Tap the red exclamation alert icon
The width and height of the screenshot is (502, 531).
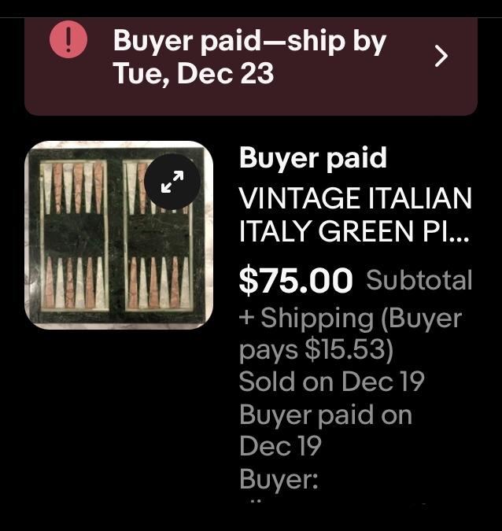coord(68,39)
